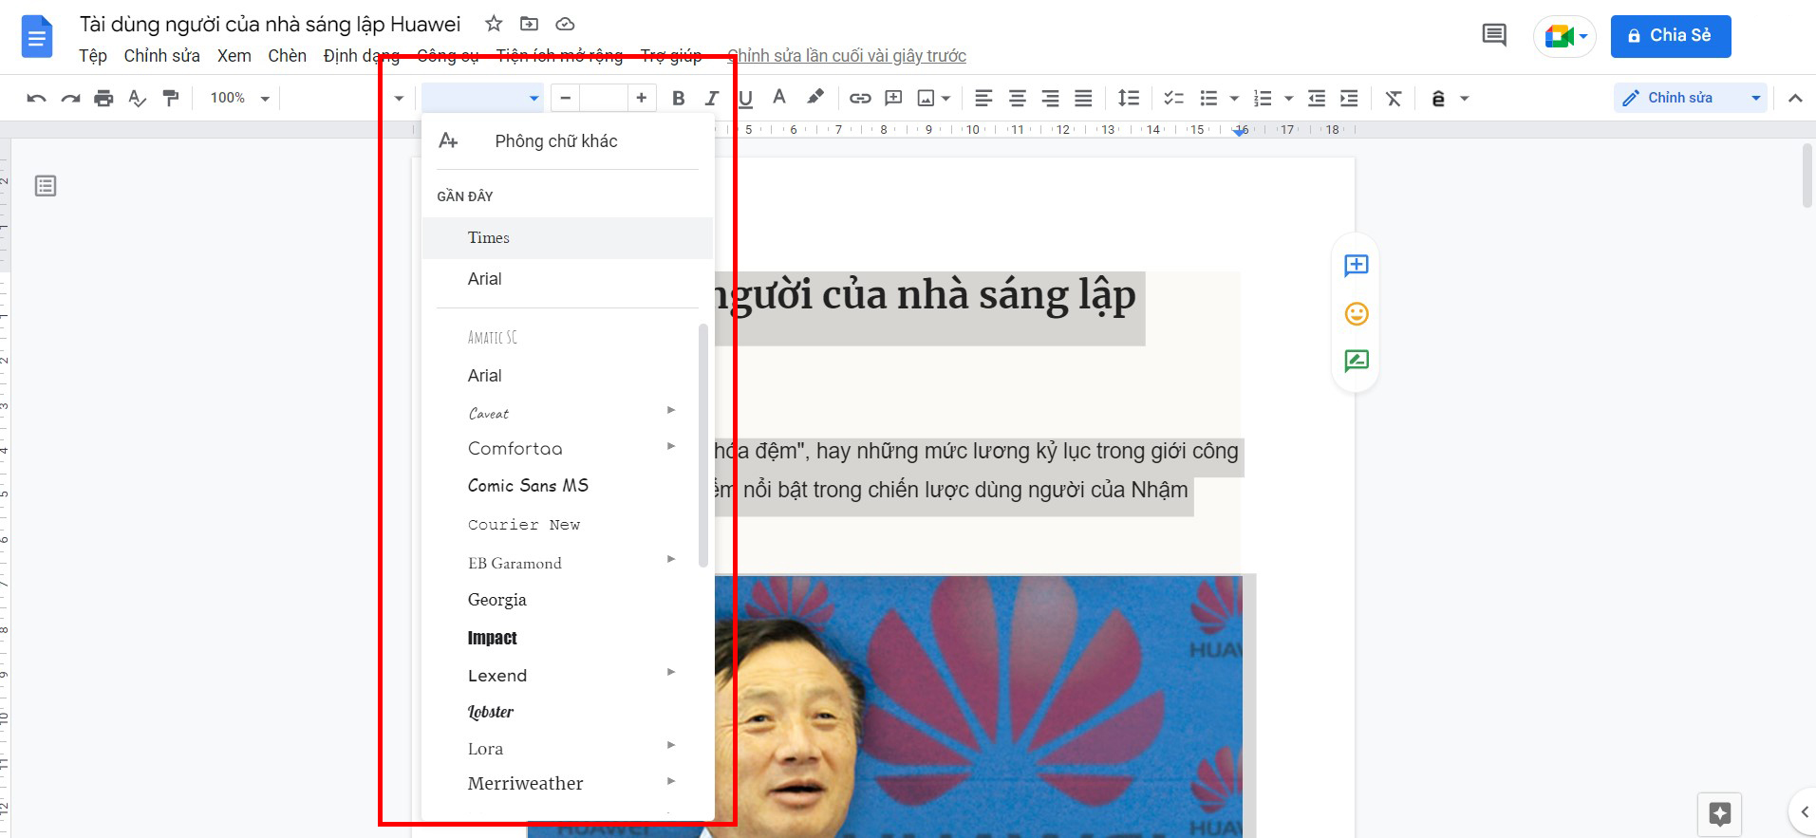Decrease indent icon
This screenshot has width=1816, height=838.
(1317, 98)
